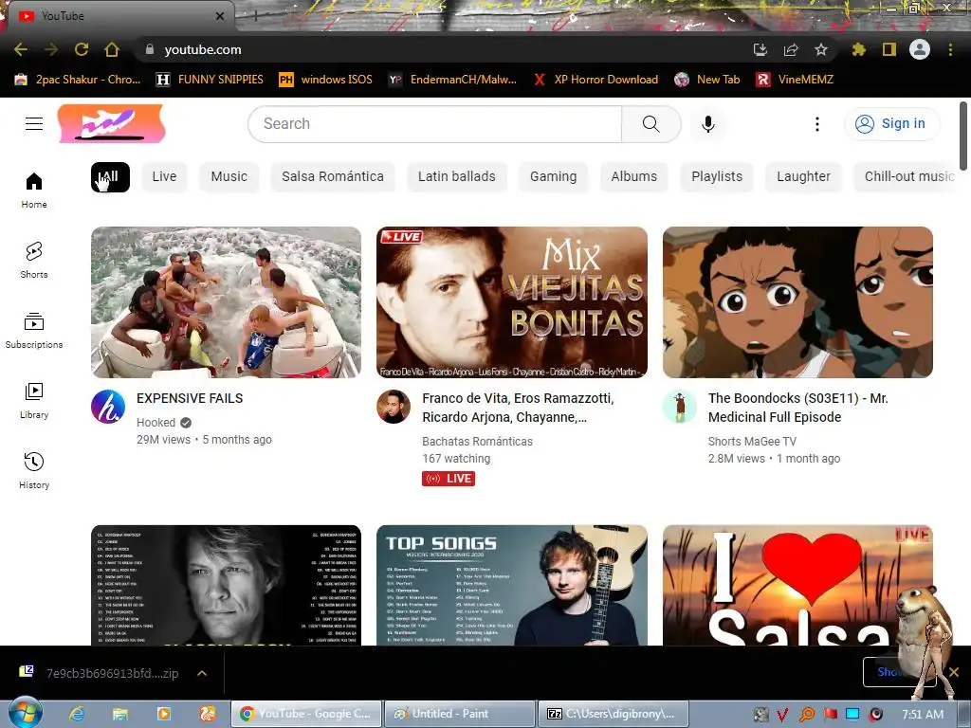This screenshot has height=728, width=971.
Task: Open Library in the sidebar
Action: pos(34,401)
